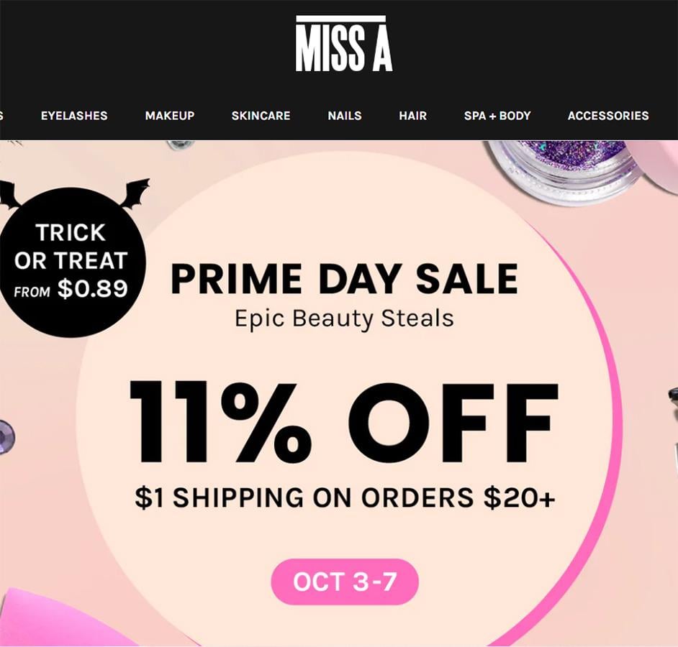Image resolution: width=678 pixels, height=647 pixels.
Task: Click the black Trick or Treat badge
Action: coord(71,262)
